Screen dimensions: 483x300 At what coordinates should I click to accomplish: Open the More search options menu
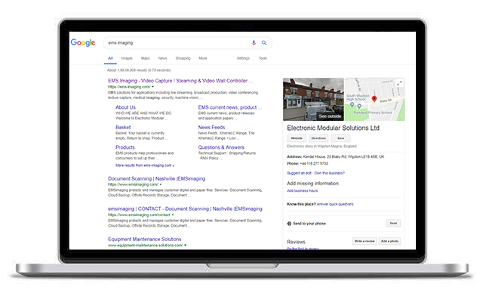(203, 58)
